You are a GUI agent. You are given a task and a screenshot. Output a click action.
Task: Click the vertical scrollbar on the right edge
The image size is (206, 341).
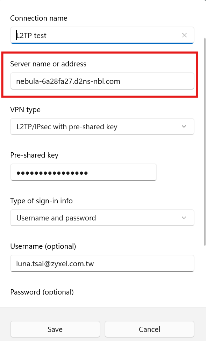tap(205, 142)
